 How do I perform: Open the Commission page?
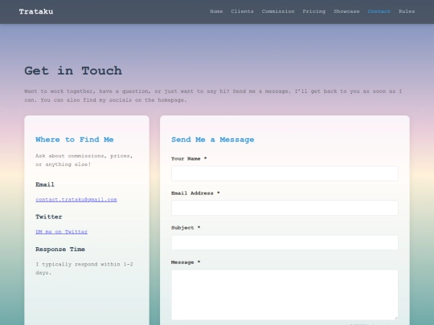278,11
